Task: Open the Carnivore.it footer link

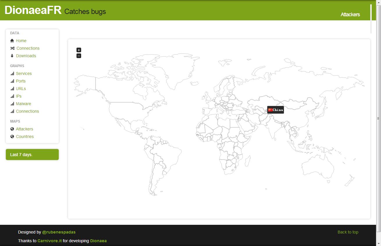Action: click(49, 241)
